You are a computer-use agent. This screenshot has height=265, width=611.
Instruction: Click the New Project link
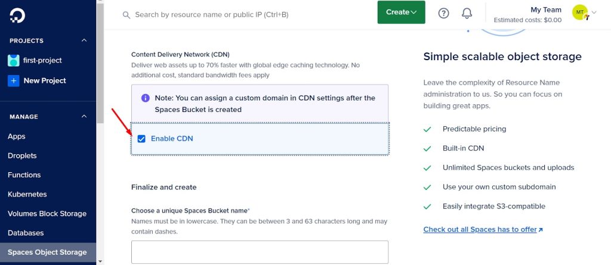45,80
